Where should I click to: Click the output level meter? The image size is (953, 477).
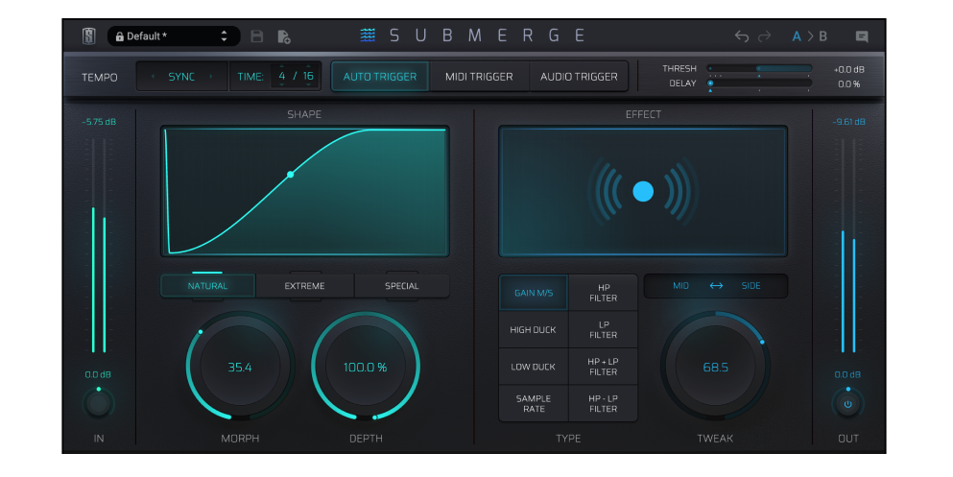[848, 246]
